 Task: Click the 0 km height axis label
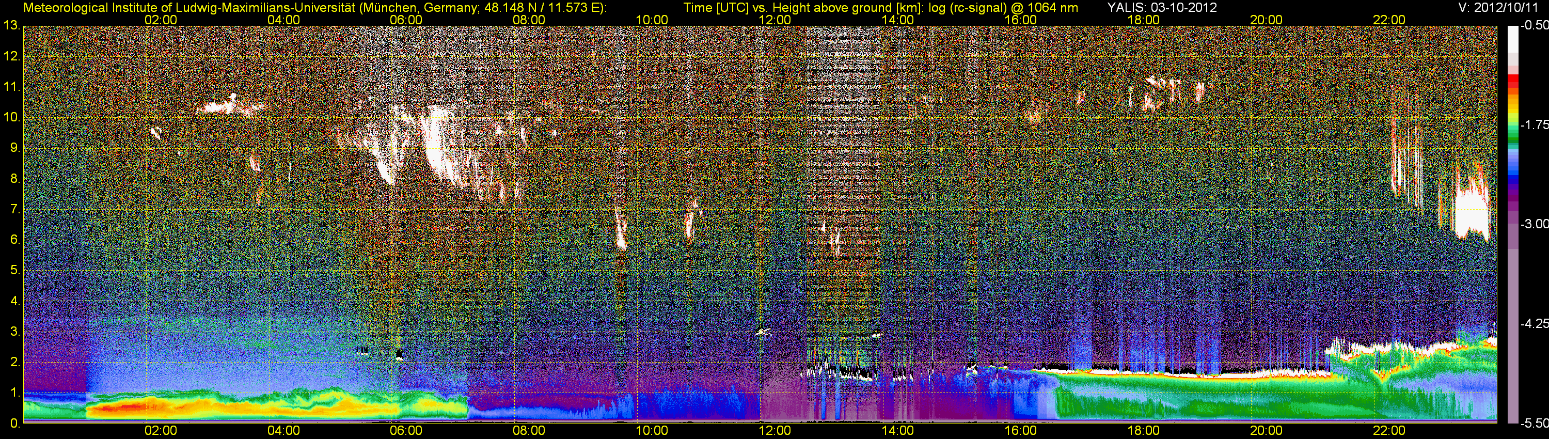(14, 424)
